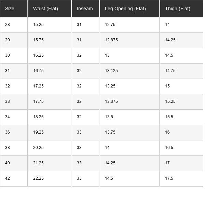Click the Waist (Flat) column header
The width and height of the screenshot is (205, 205).
pyautogui.click(x=45, y=9)
